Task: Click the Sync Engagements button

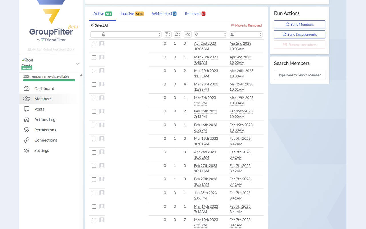Action: [300, 34]
